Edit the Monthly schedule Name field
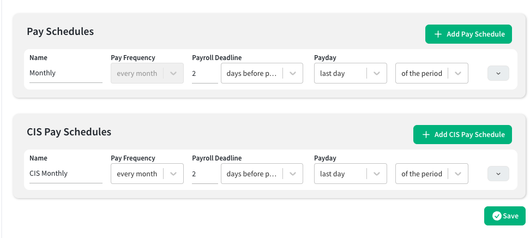This screenshot has height=238, width=530. pos(66,73)
